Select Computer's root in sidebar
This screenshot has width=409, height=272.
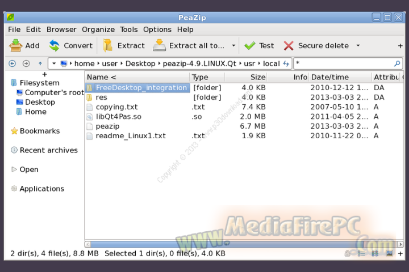[x=50, y=92]
